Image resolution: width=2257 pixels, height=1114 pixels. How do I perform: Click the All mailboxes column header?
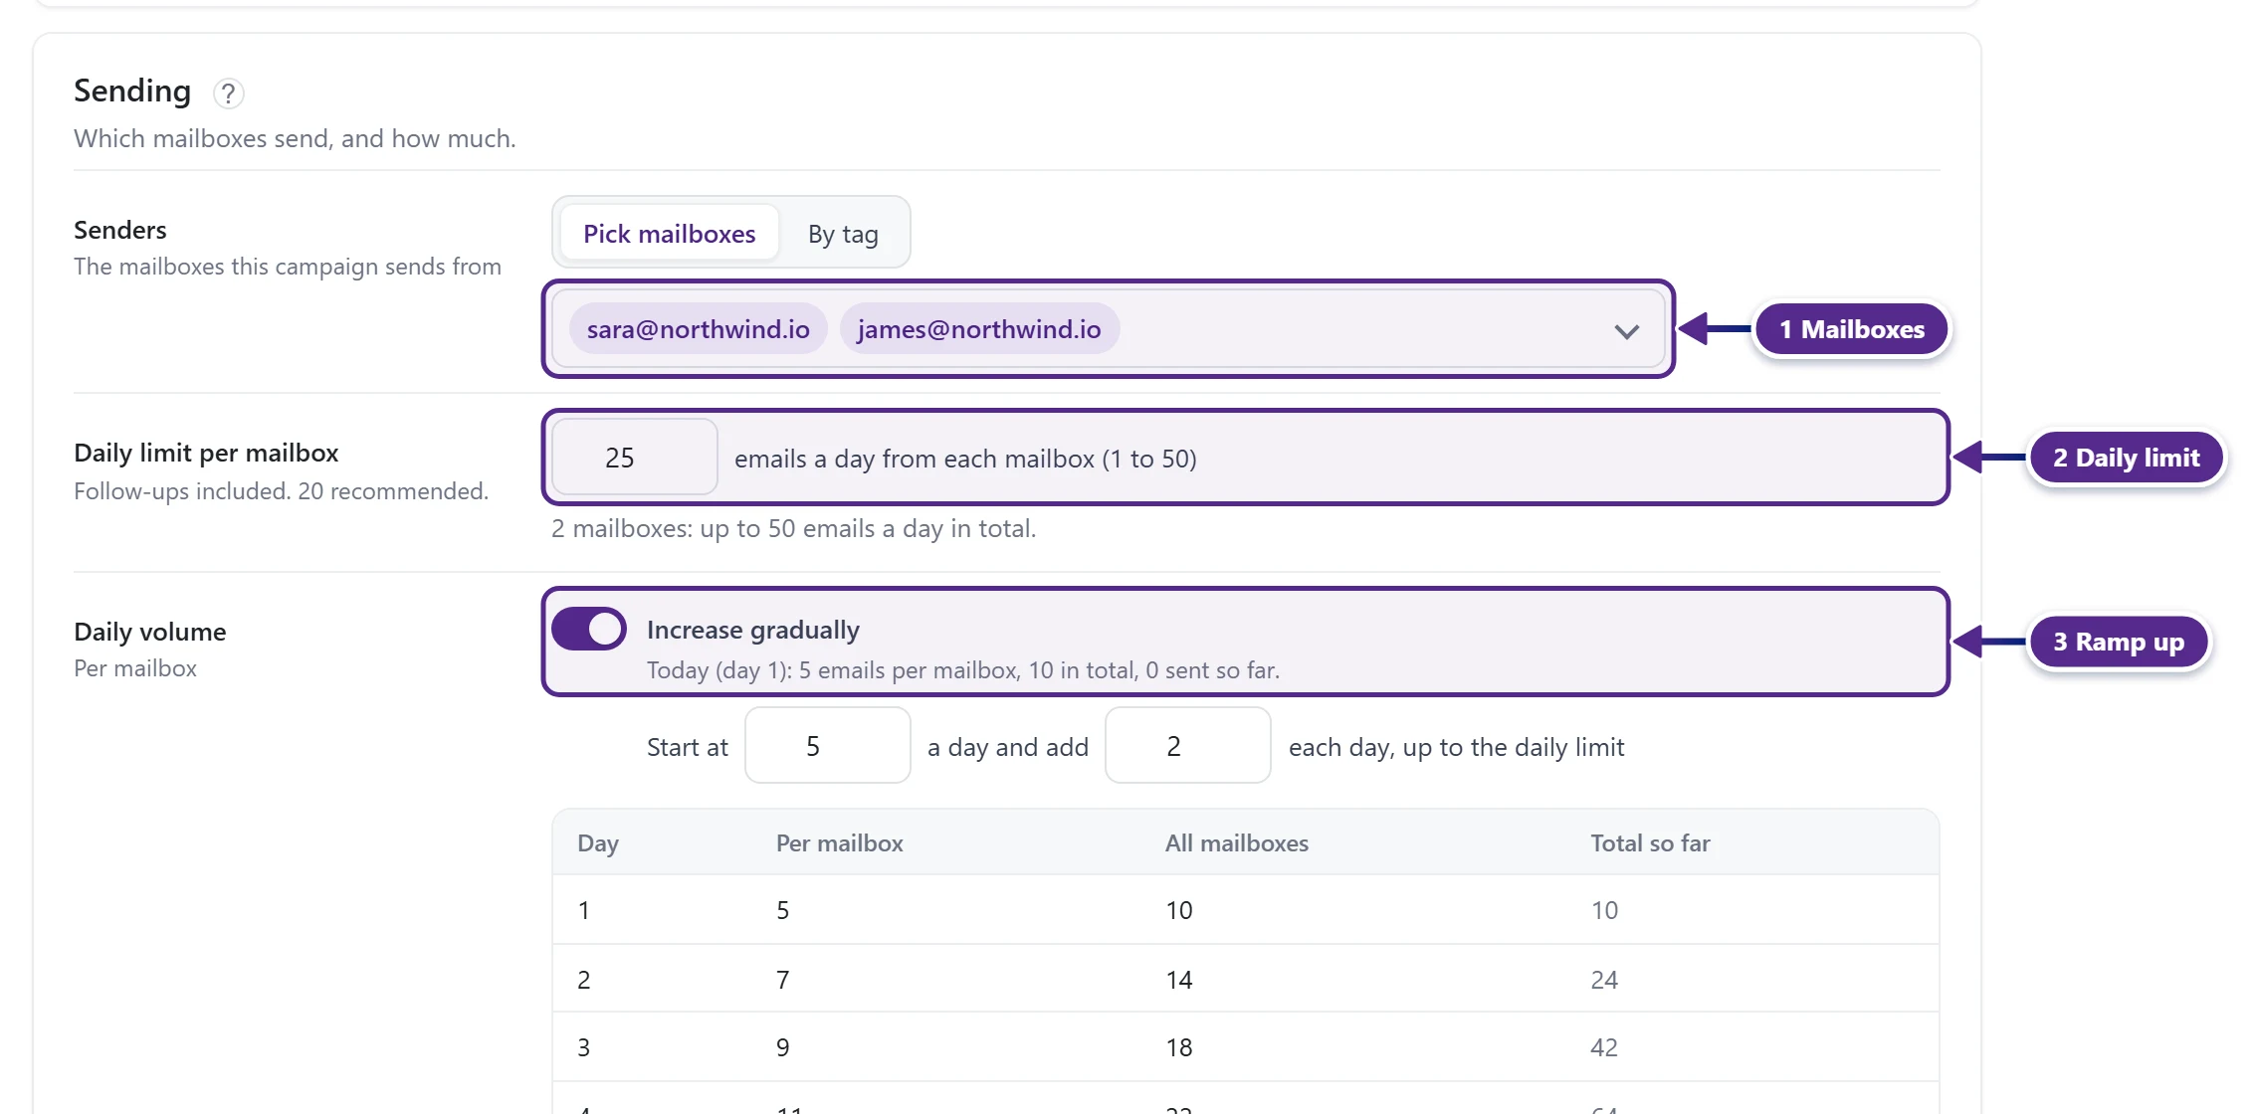click(x=1237, y=843)
